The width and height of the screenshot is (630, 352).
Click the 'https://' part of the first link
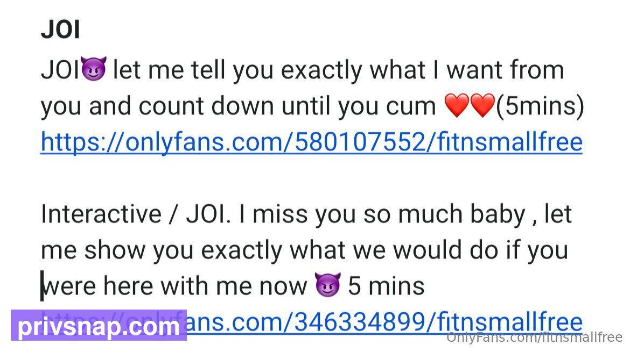(x=83, y=142)
